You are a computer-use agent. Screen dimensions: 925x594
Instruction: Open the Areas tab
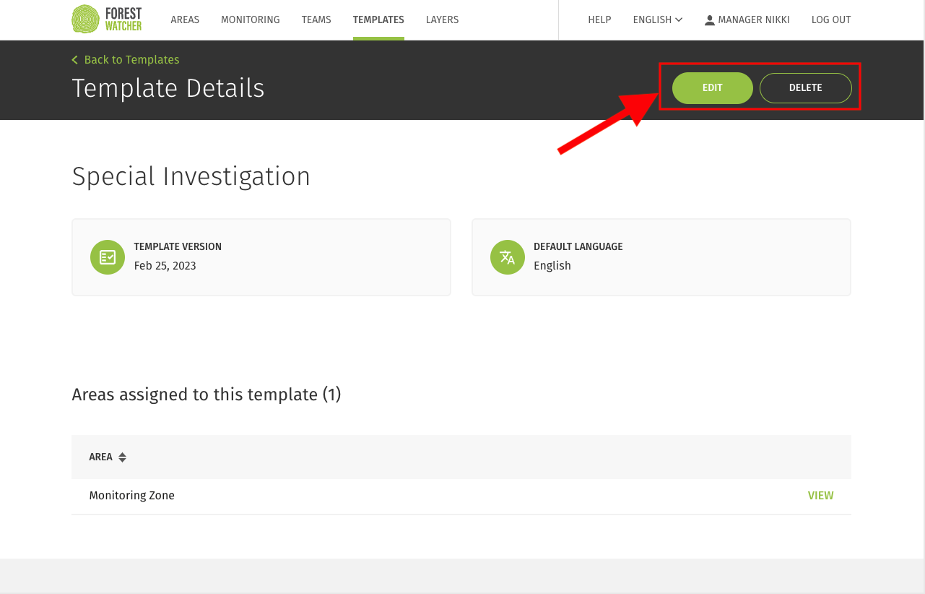(x=185, y=20)
